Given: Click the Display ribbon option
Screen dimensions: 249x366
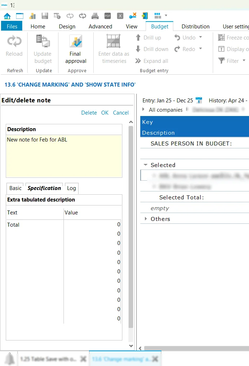Looking at the screenshot, I should pyautogui.click(x=233, y=49).
